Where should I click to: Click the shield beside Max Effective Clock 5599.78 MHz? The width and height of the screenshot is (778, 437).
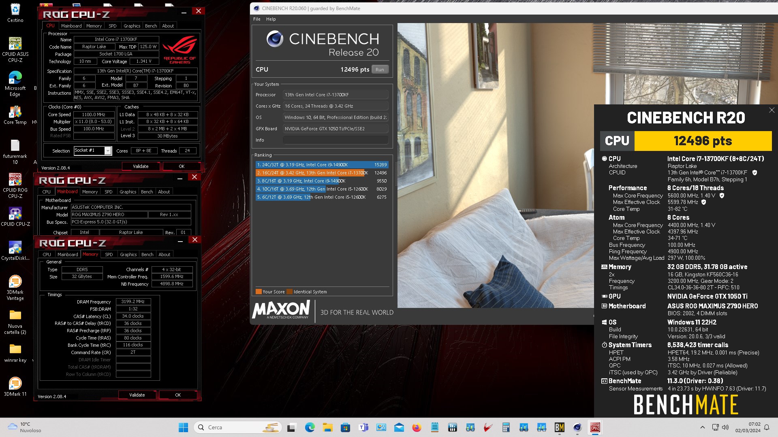click(703, 202)
